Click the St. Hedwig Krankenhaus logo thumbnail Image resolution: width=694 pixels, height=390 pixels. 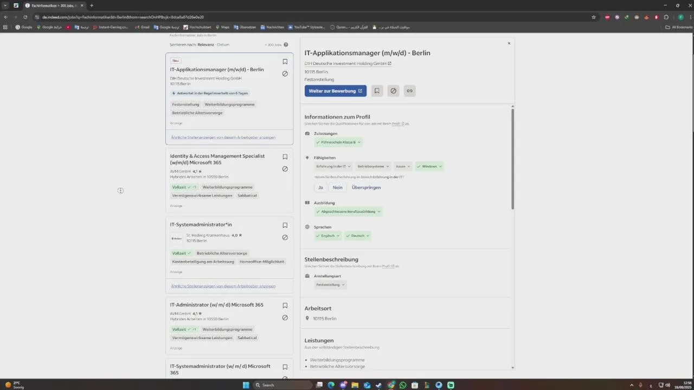pyautogui.click(x=177, y=238)
